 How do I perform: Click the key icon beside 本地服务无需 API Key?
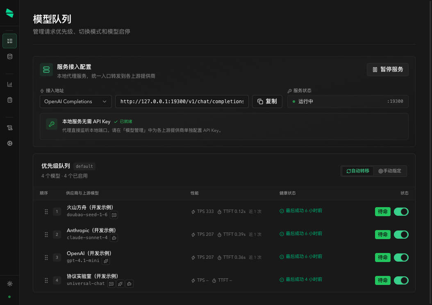point(52,124)
